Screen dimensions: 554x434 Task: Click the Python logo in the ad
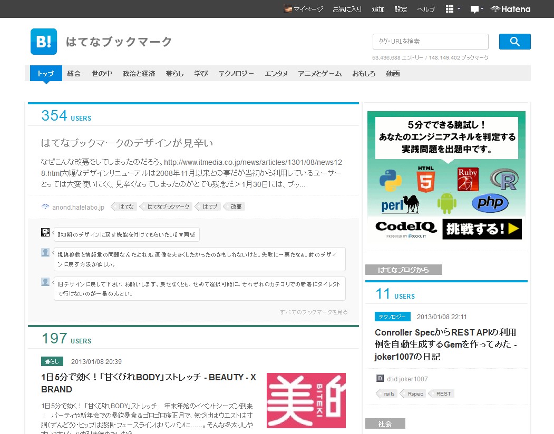click(x=391, y=181)
